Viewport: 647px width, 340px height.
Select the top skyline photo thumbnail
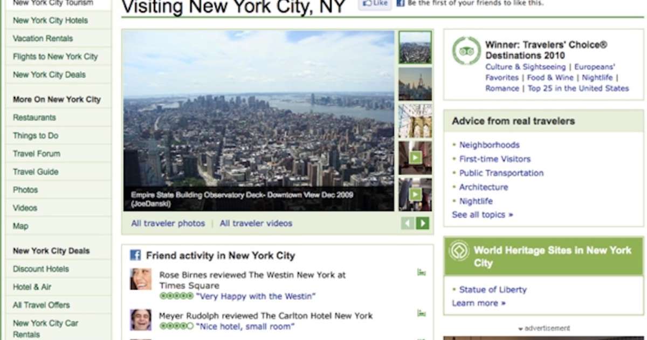tap(415, 47)
